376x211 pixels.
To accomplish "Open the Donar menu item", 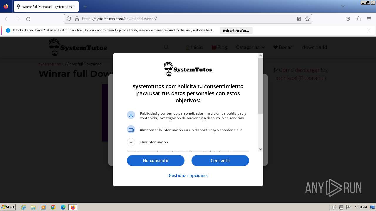I will pyautogui.click(x=283, y=47).
